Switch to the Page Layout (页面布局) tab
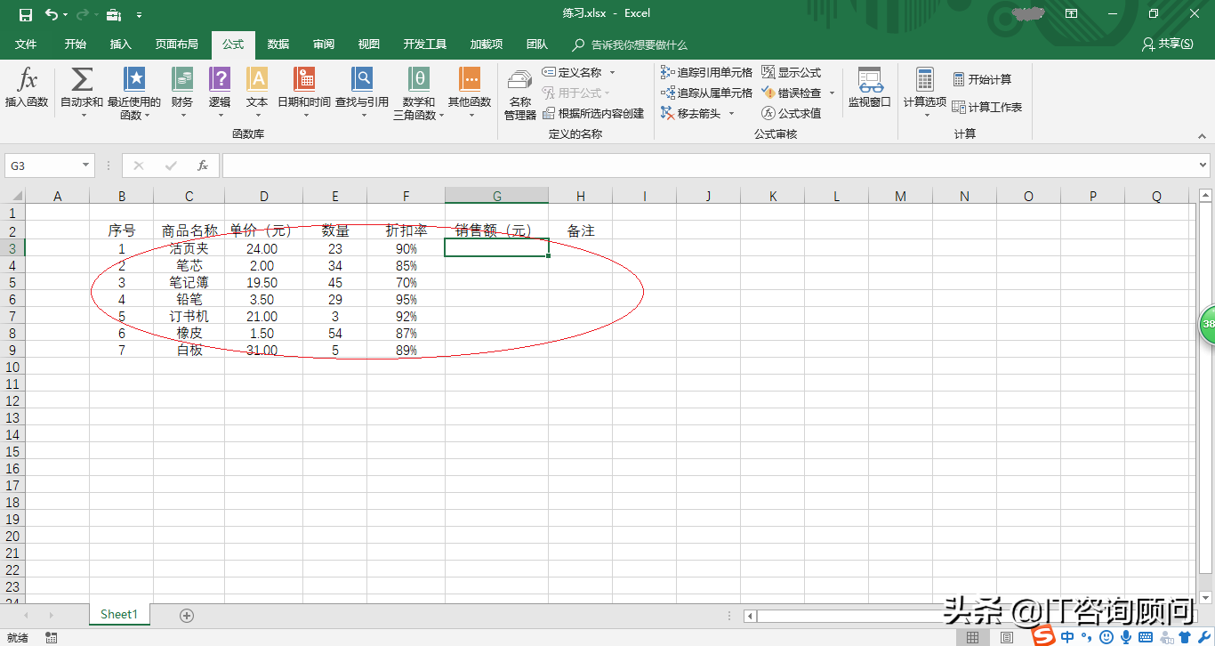 tap(176, 44)
